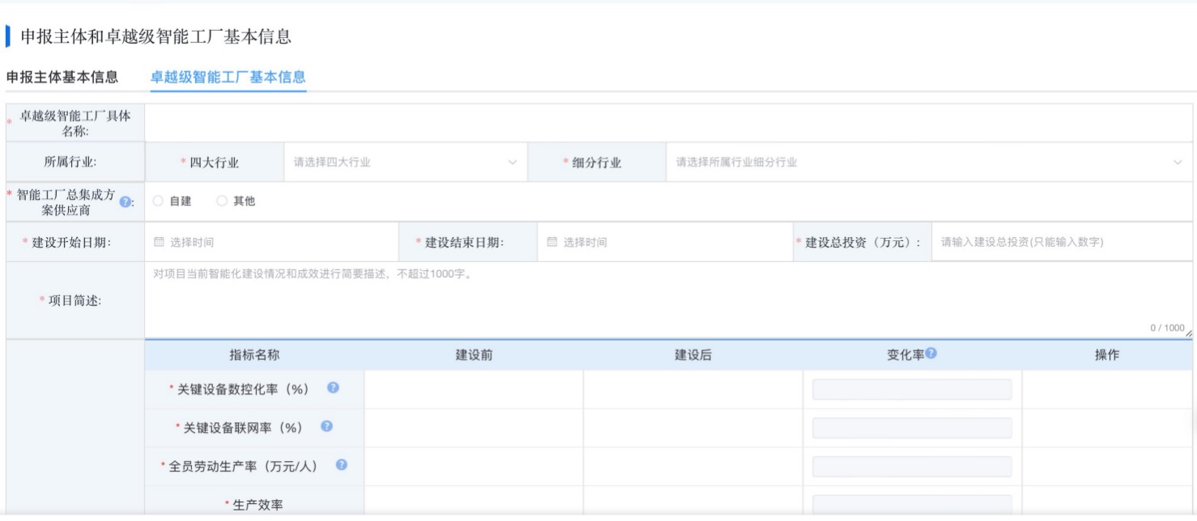Click the 操作 column header
Screen dimensions: 1197x521
[x=1107, y=354]
